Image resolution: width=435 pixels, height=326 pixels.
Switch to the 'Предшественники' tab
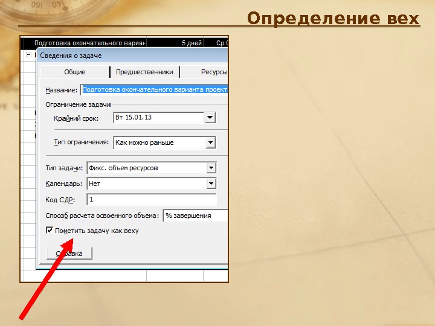click(144, 72)
